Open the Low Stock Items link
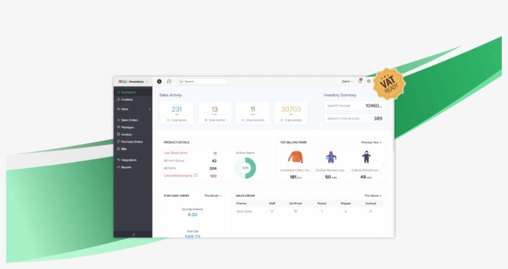The image size is (508, 269). click(175, 153)
